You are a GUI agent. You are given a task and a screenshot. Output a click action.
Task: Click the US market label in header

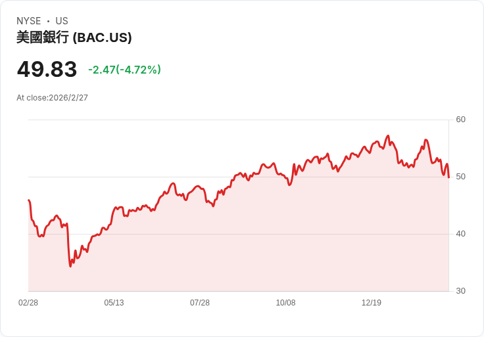pyautogui.click(x=62, y=21)
